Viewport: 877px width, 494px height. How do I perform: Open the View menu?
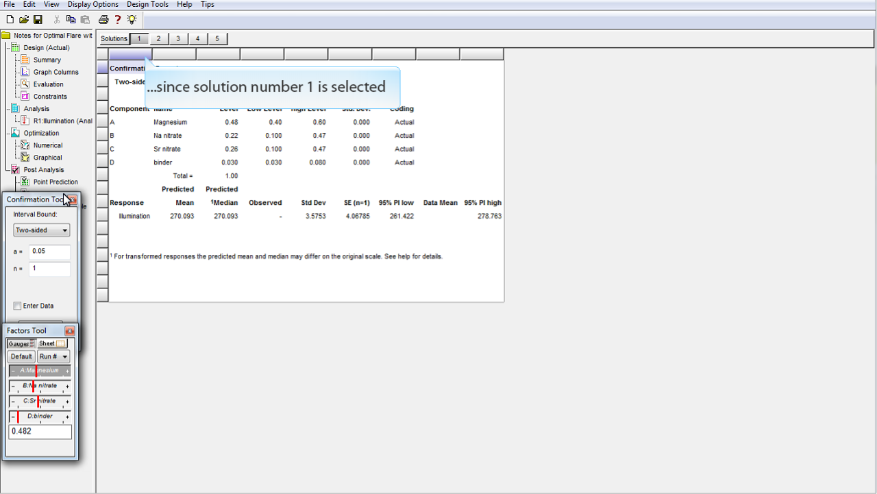[x=51, y=4]
